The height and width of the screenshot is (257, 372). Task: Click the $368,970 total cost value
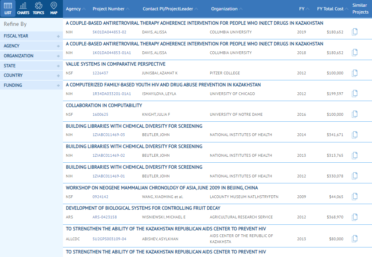pyautogui.click(x=335, y=217)
